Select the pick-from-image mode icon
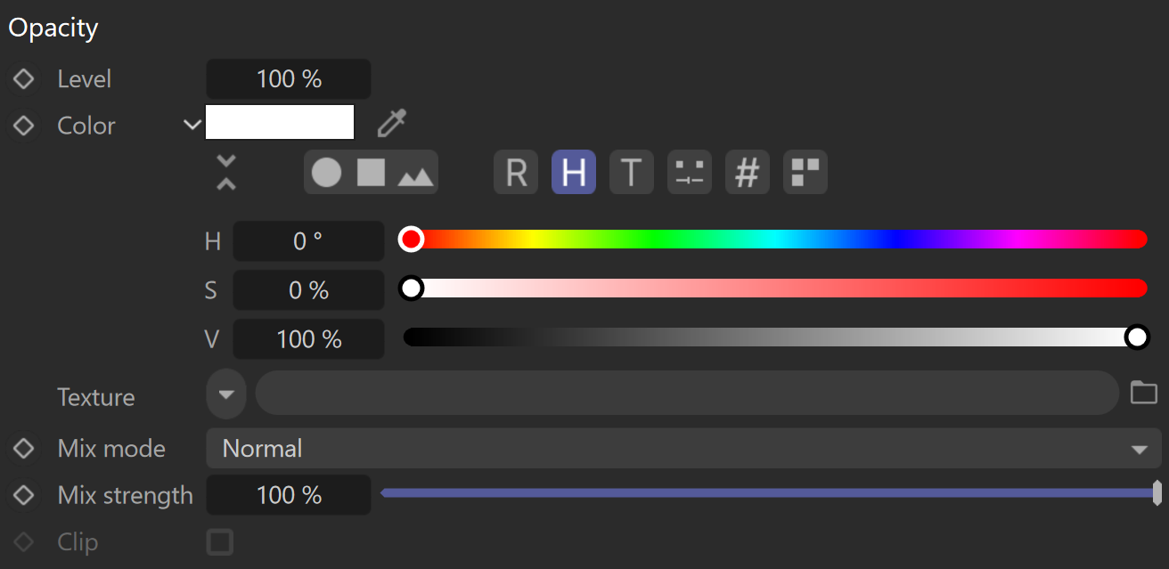Screen dimensions: 1169x569 (415, 174)
